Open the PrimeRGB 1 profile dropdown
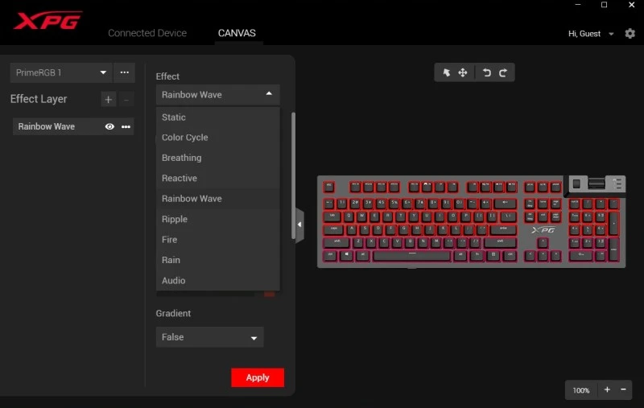Image resolution: width=644 pixels, height=408 pixels. point(61,72)
